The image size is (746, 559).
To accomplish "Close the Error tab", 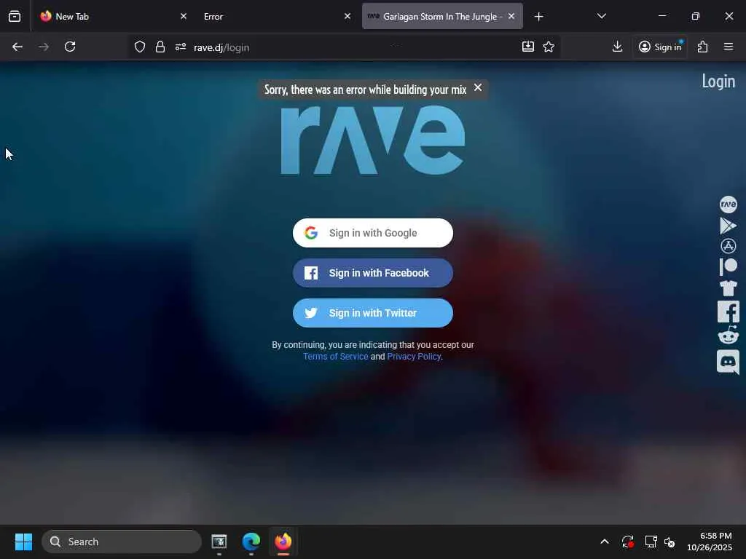I will tap(348, 16).
